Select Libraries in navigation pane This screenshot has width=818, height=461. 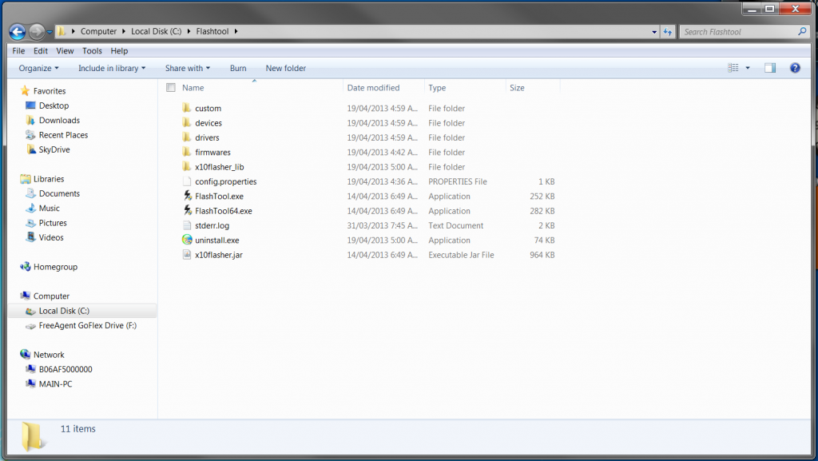[x=49, y=178]
